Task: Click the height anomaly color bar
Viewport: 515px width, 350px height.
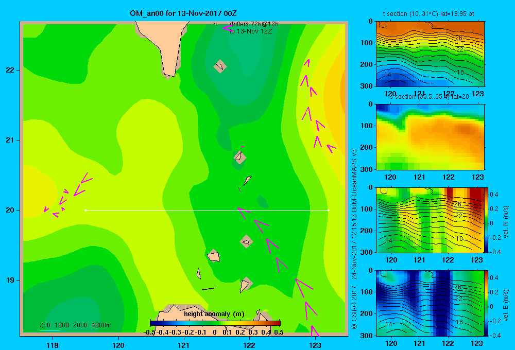Action: tap(215, 323)
